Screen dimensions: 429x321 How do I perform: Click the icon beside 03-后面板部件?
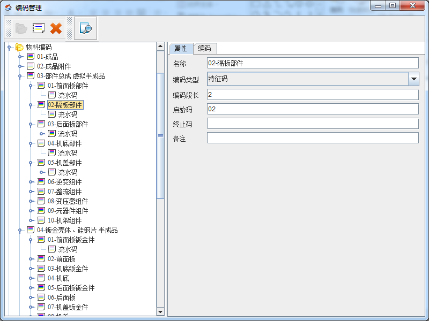[41, 124]
